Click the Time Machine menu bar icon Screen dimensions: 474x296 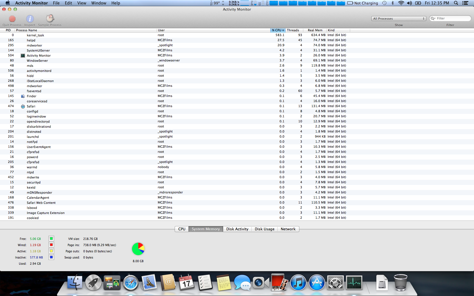(x=384, y=3)
